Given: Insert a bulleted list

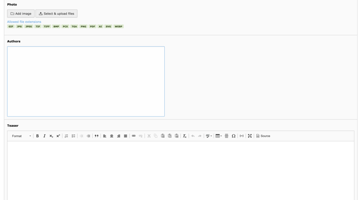Looking at the screenshot, I should [x=73, y=136].
